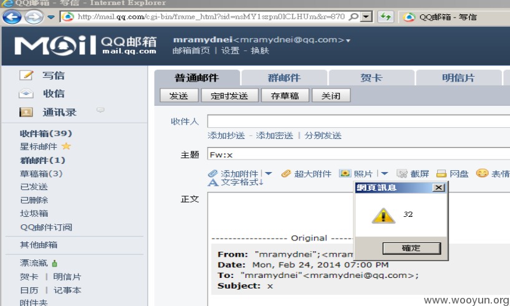Screen dimensions: 510x306
Task: Switch to the 群邮件 compose tab
Action: point(284,78)
